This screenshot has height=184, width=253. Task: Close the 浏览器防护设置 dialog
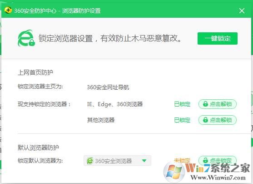click(x=242, y=10)
